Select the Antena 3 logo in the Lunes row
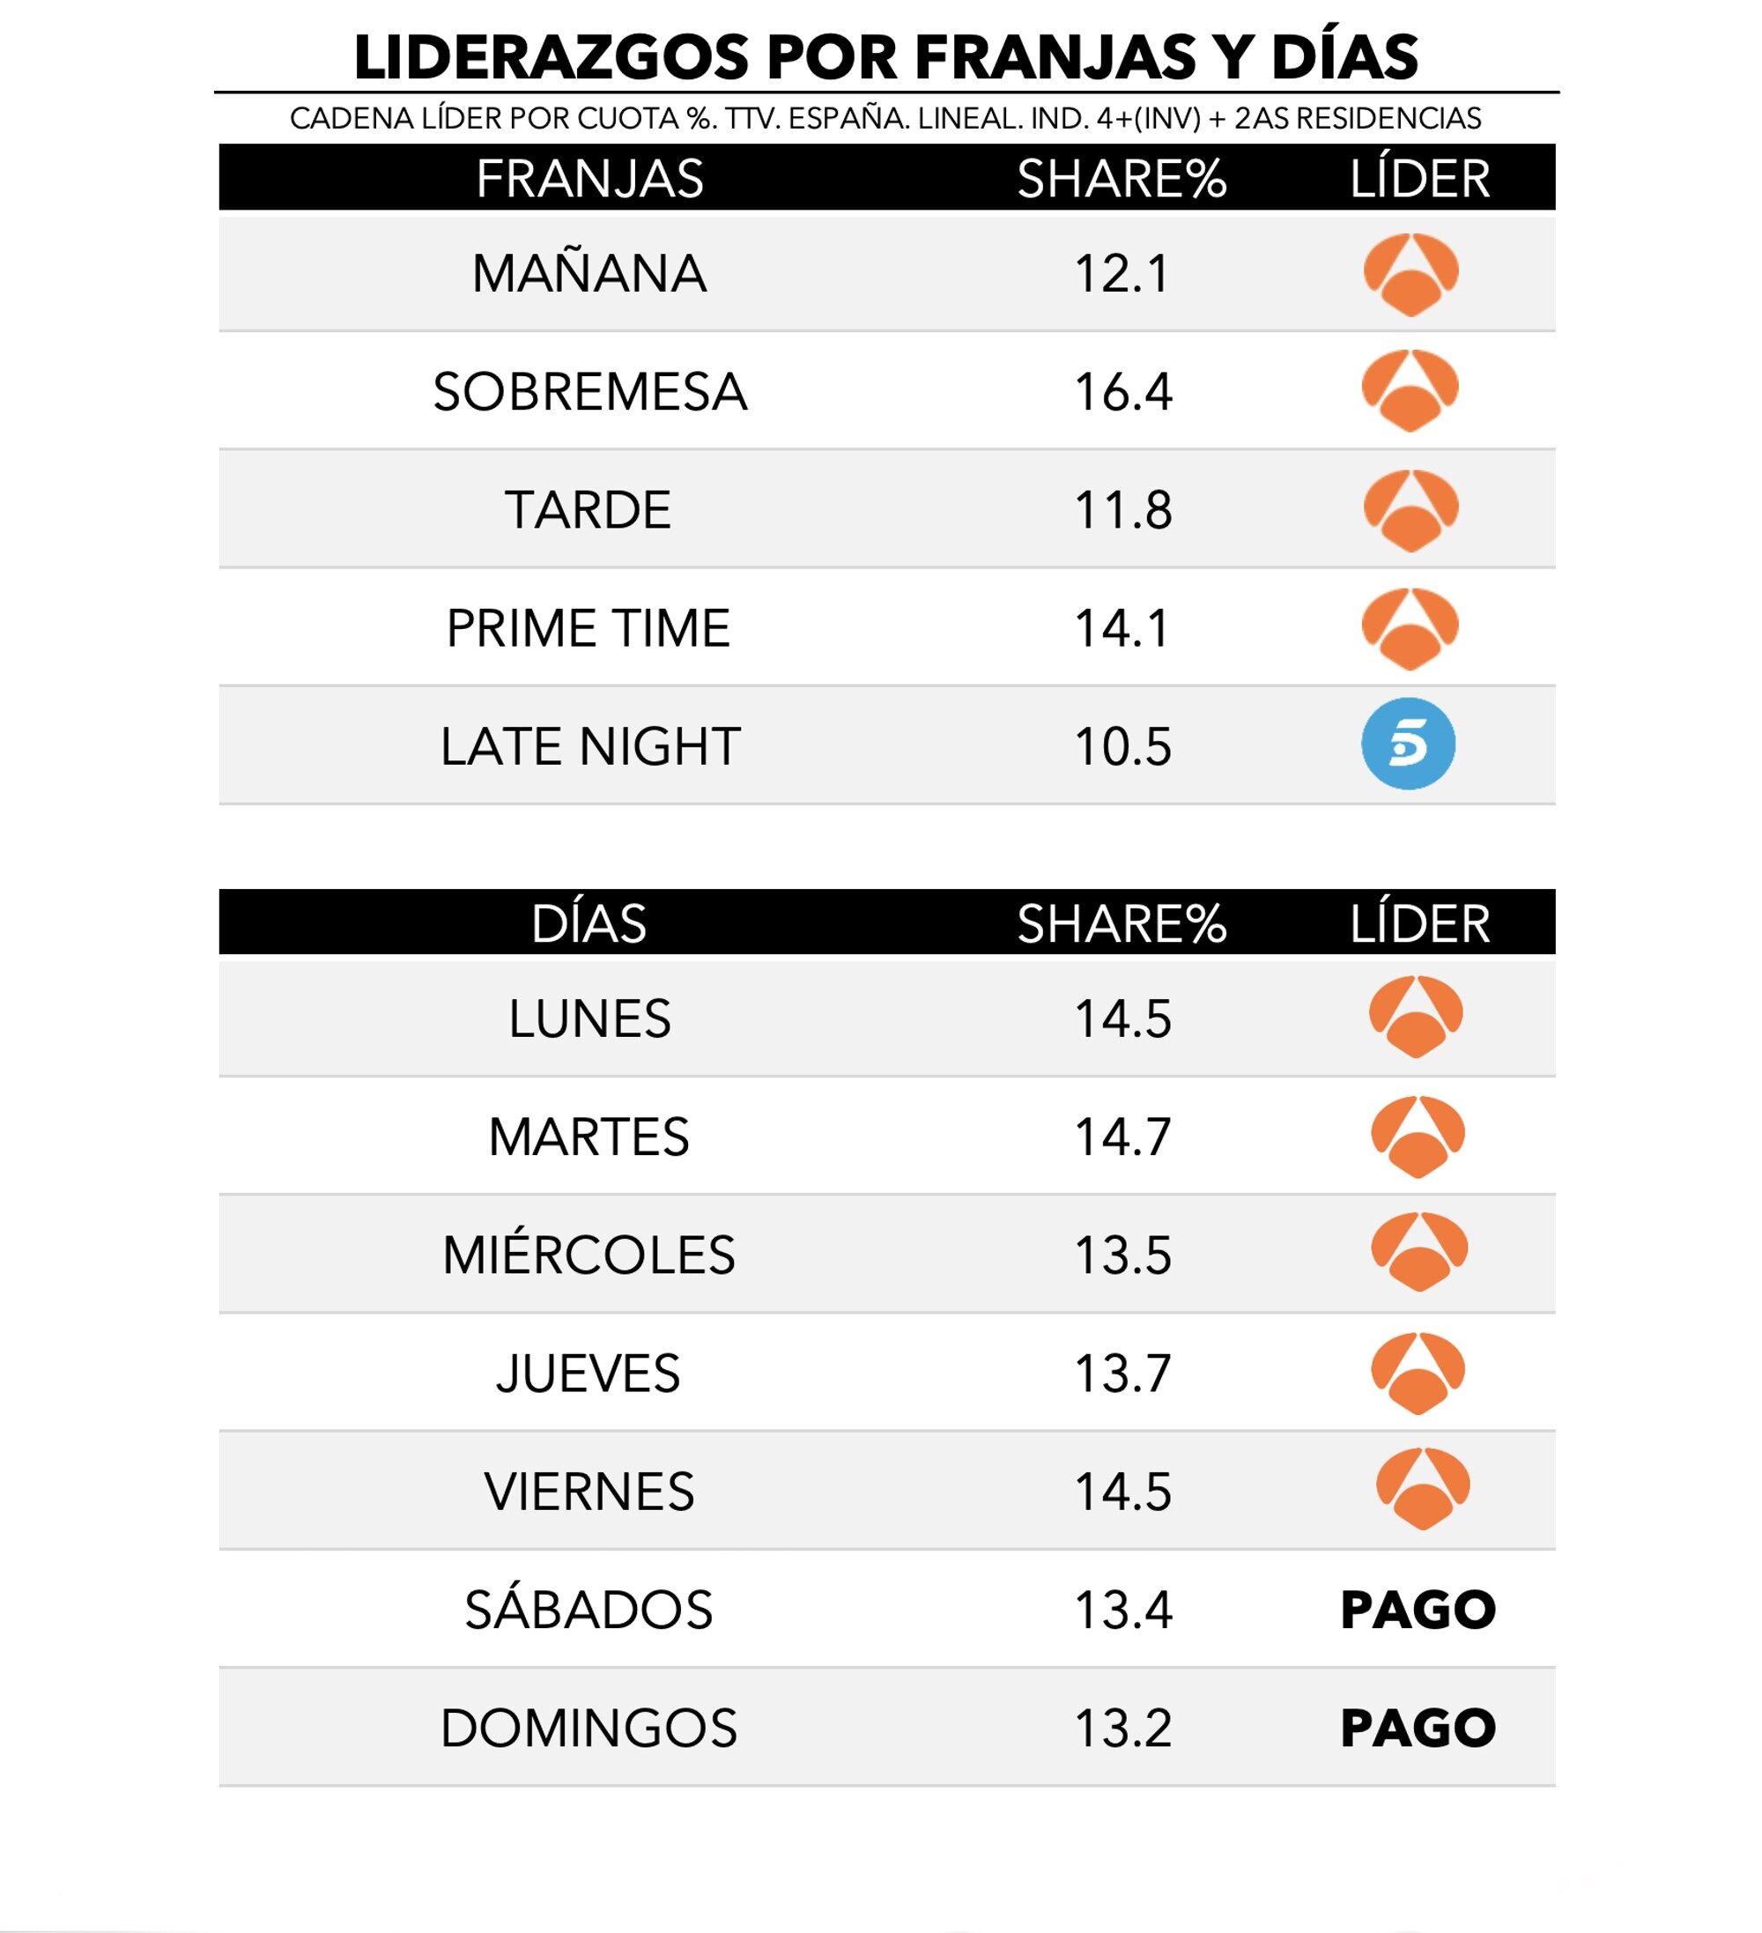 (1416, 1017)
